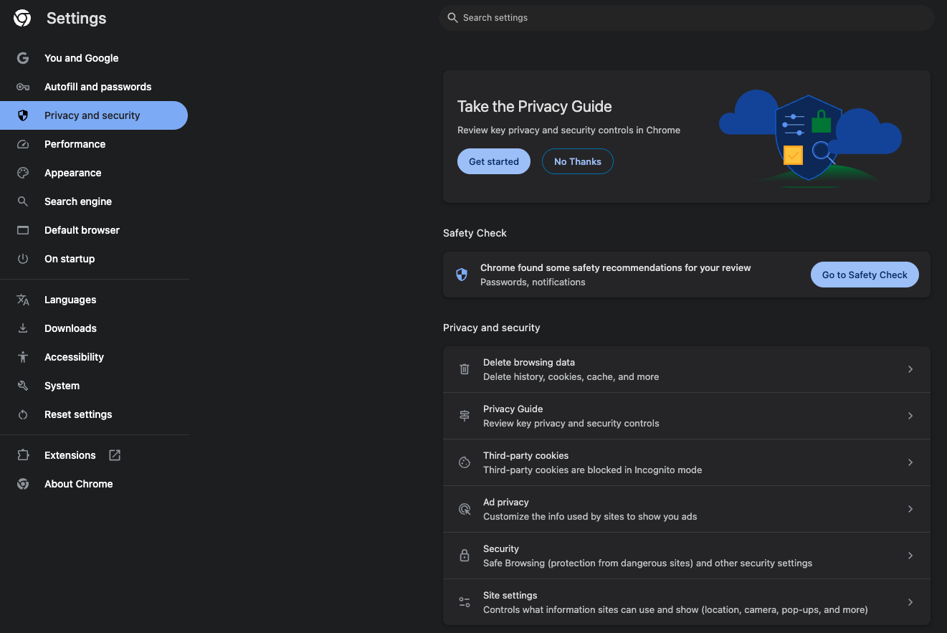Screen dimensions: 947x633
Task: Go to Default browser section
Action: tap(94, 230)
